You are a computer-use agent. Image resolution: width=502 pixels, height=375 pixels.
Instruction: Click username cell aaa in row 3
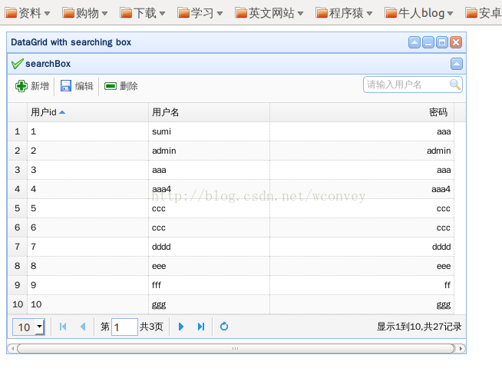(209, 170)
